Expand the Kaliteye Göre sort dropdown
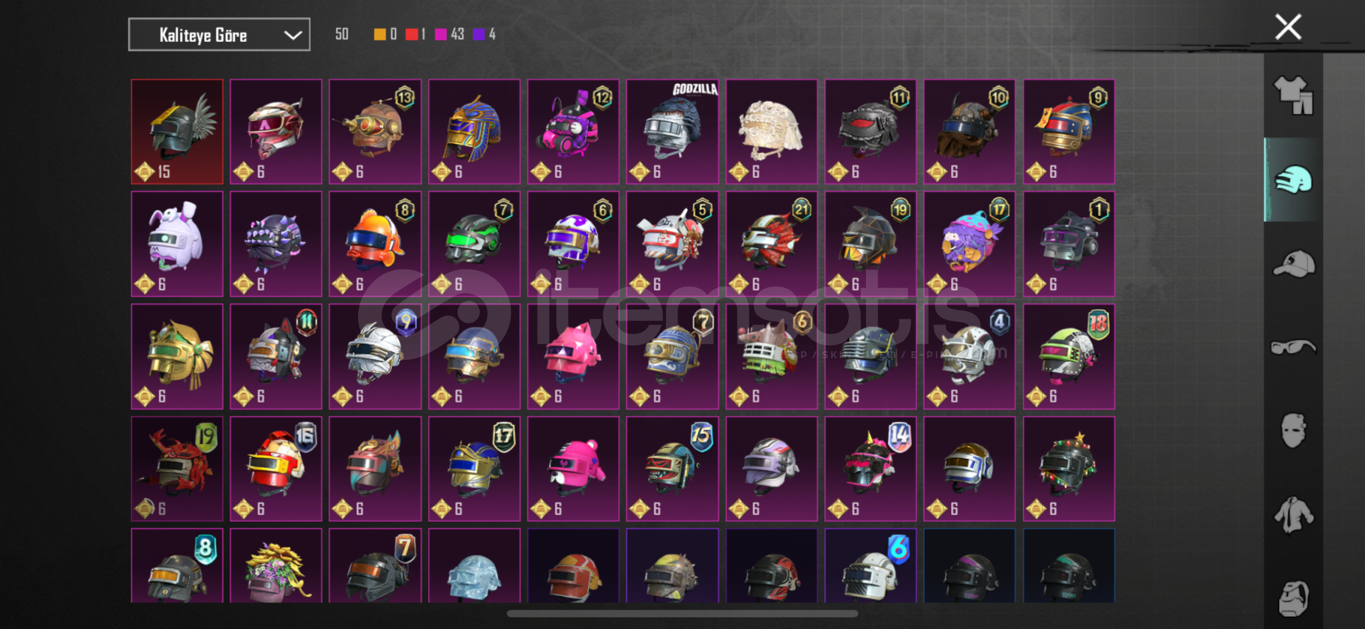 pyautogui.click(x=219, y=35)
